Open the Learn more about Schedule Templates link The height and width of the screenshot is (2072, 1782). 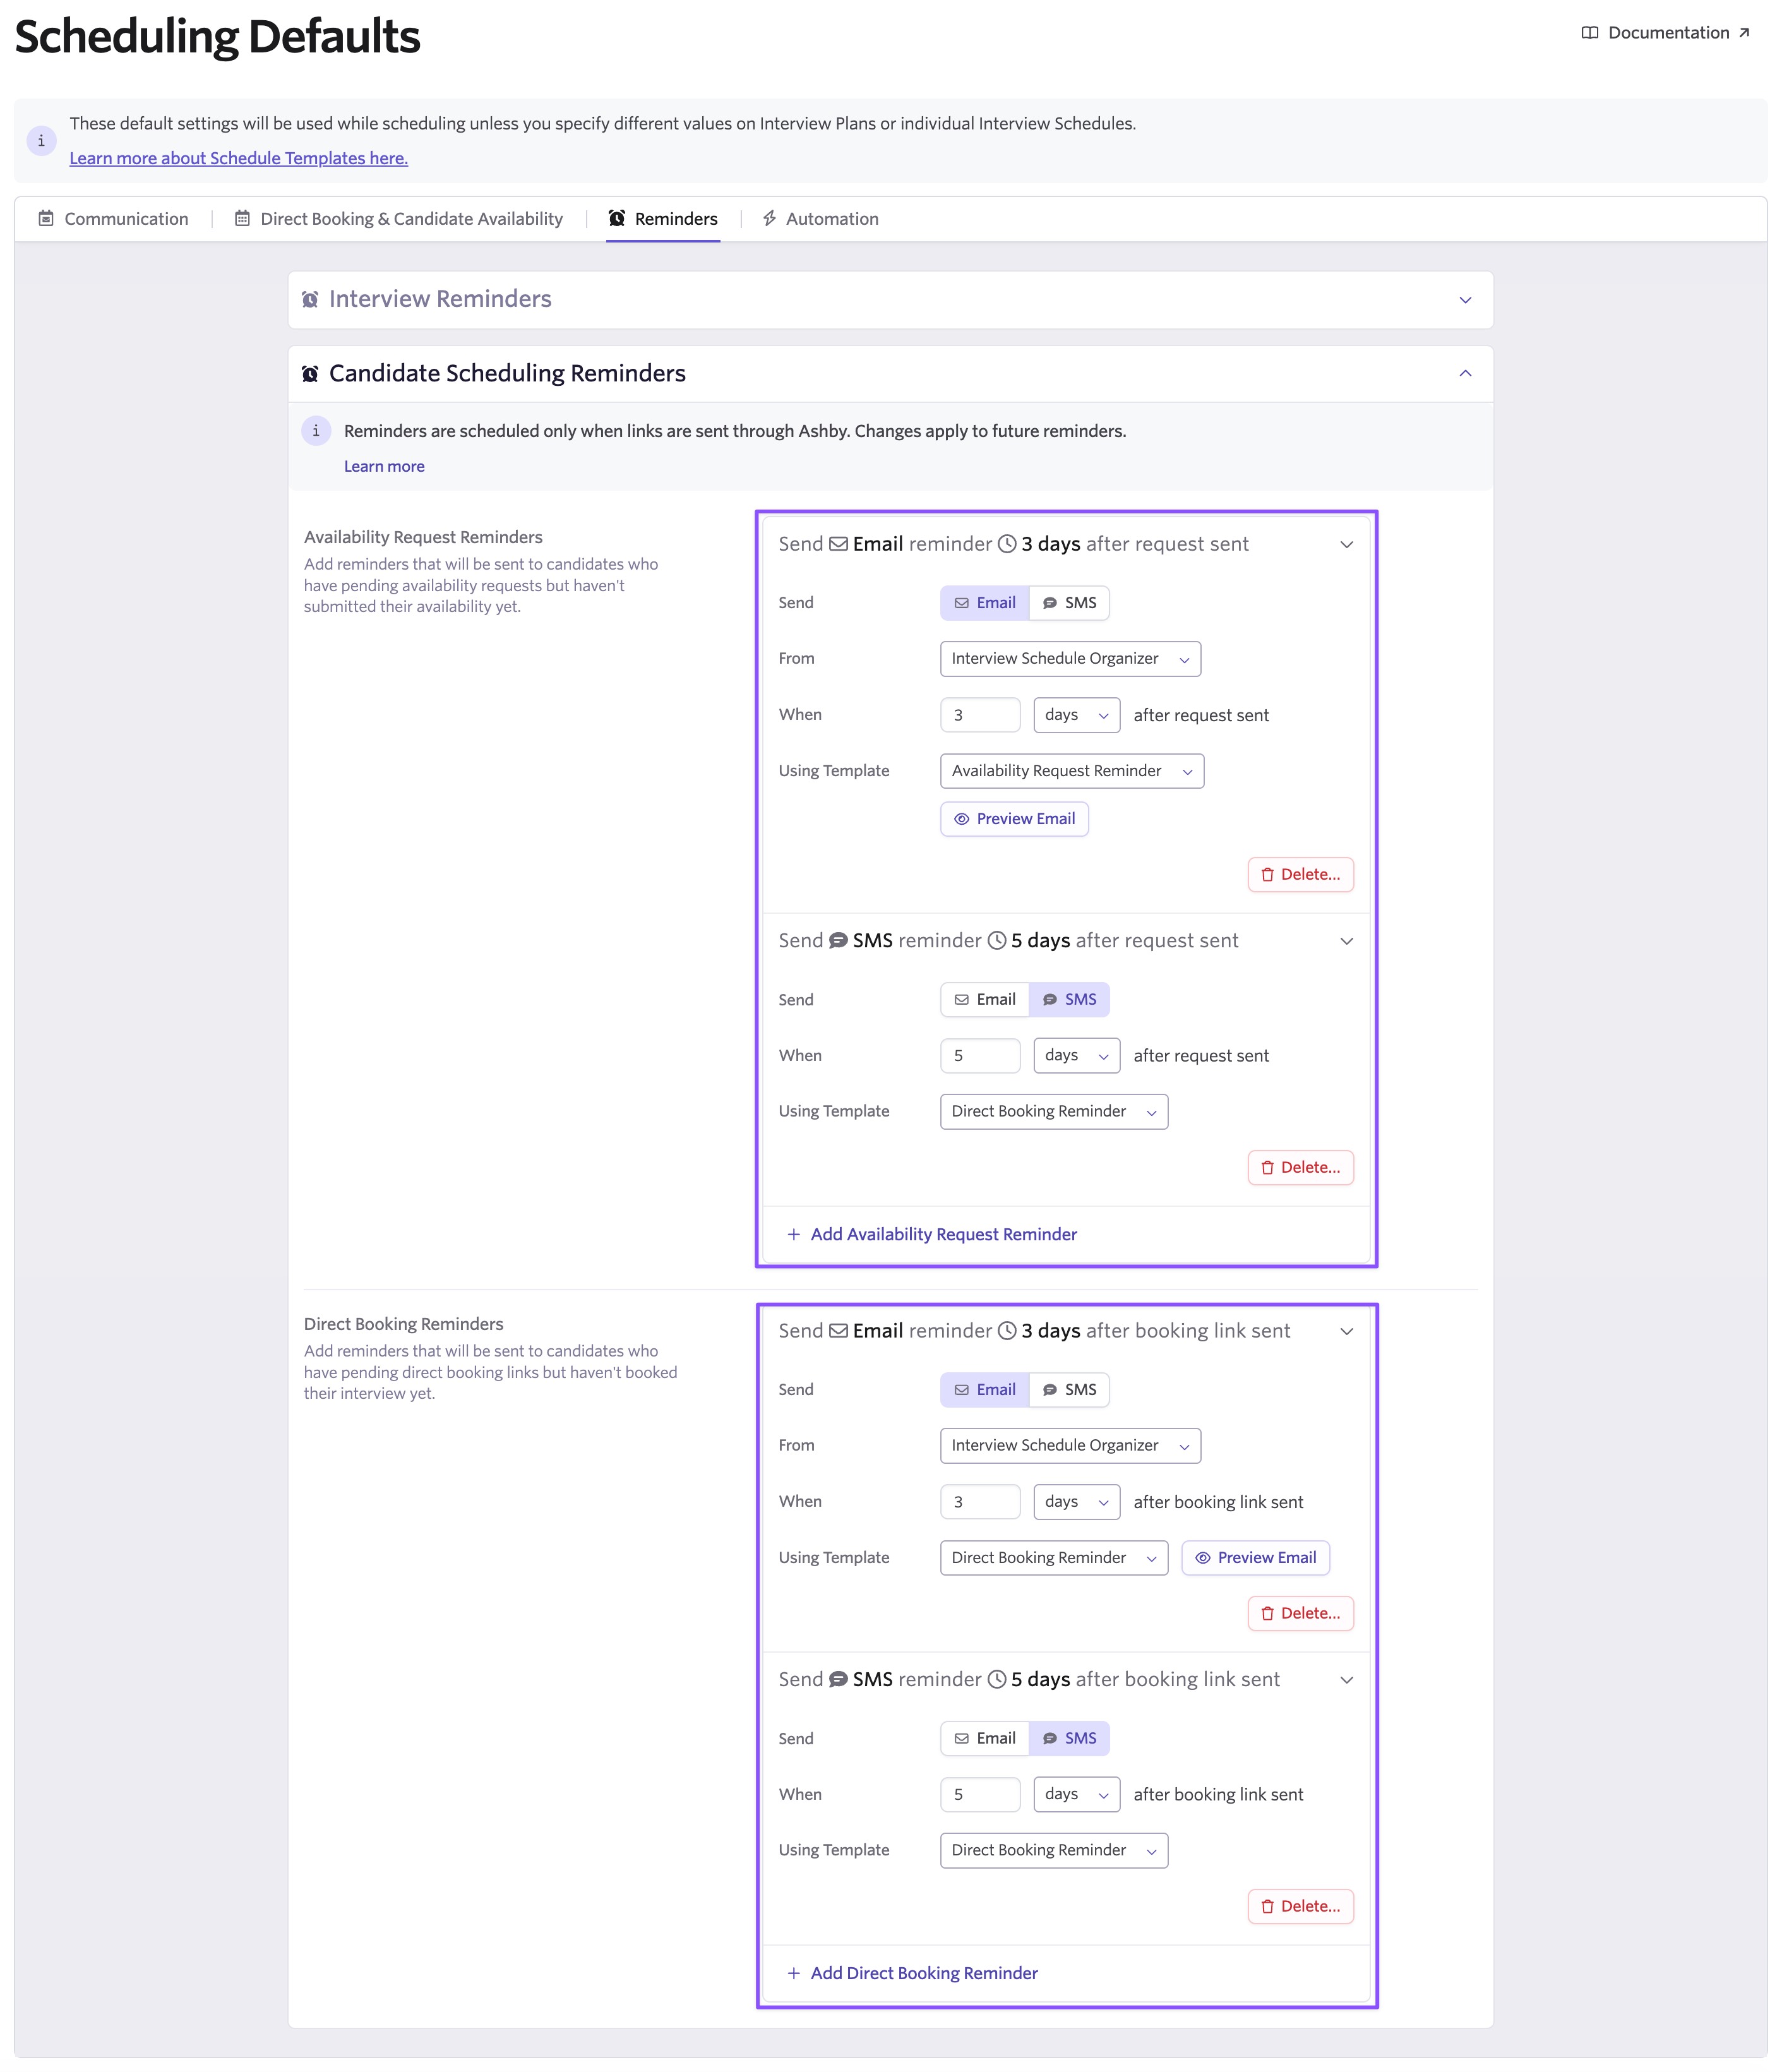[238, 158]
